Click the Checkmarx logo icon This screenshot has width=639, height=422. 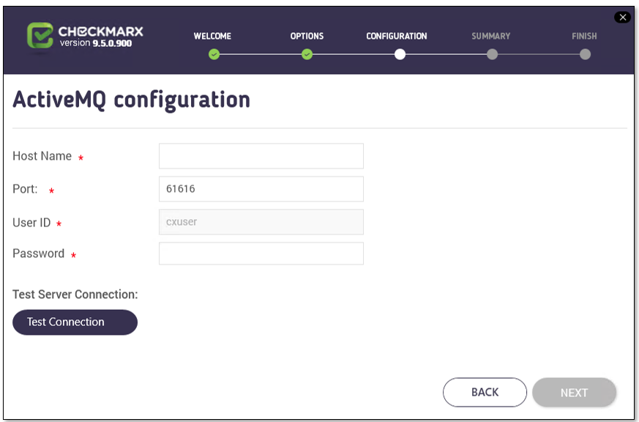(x=40, y=35)
